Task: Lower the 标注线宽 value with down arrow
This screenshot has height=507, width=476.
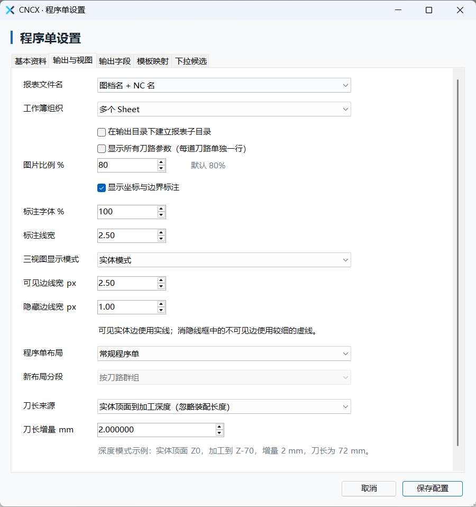Action: click(161, 239)
